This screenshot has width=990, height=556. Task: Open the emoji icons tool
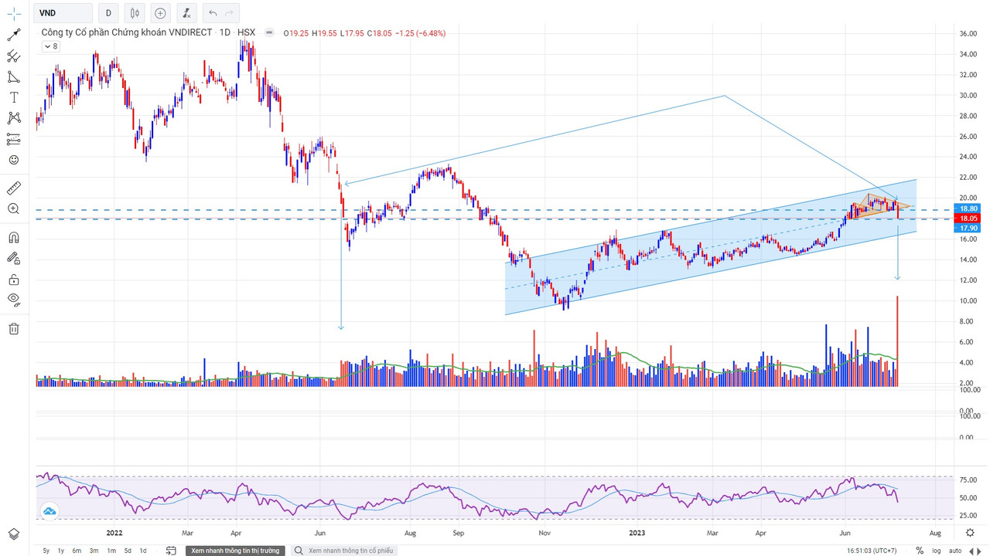coord(14,160)
